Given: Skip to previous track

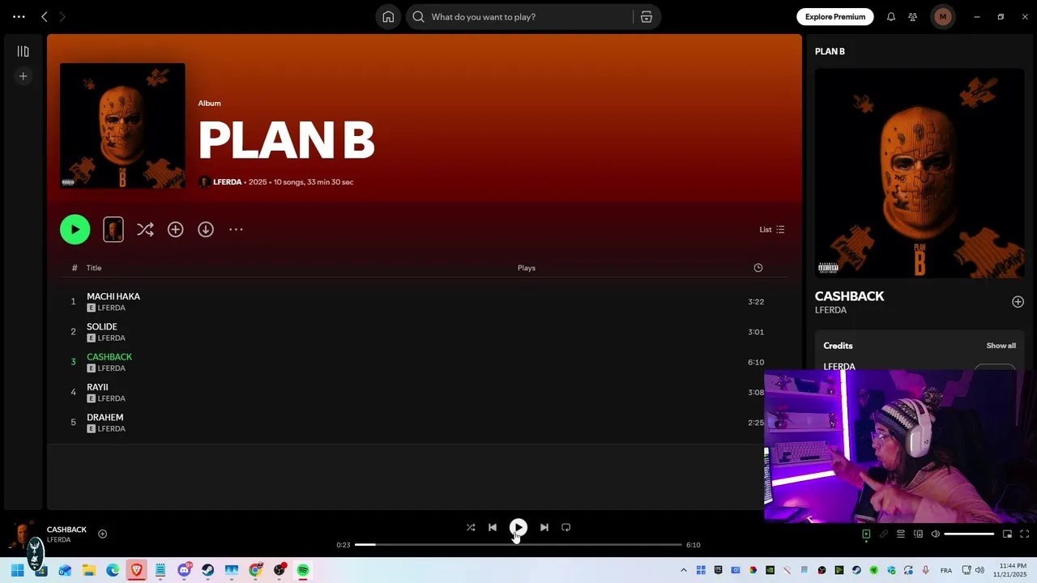Looking at the screenshot, I should 493,527.
